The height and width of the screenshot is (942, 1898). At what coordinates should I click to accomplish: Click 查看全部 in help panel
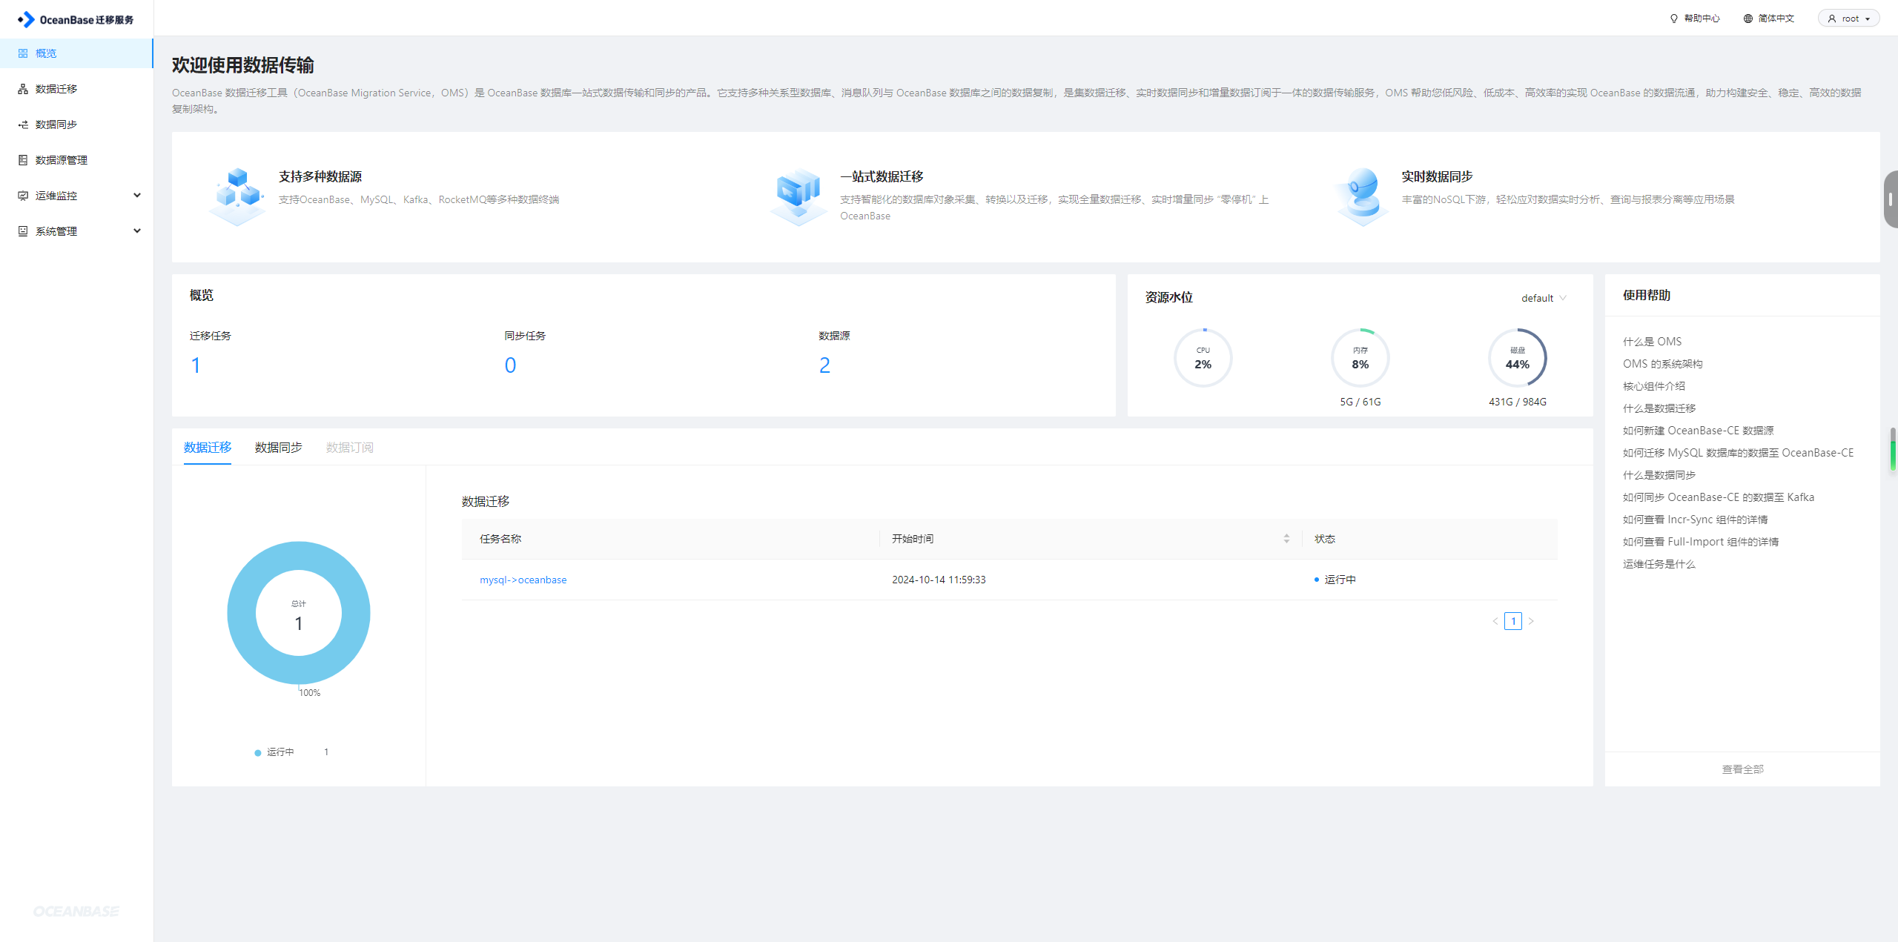tap(1743, 769)
